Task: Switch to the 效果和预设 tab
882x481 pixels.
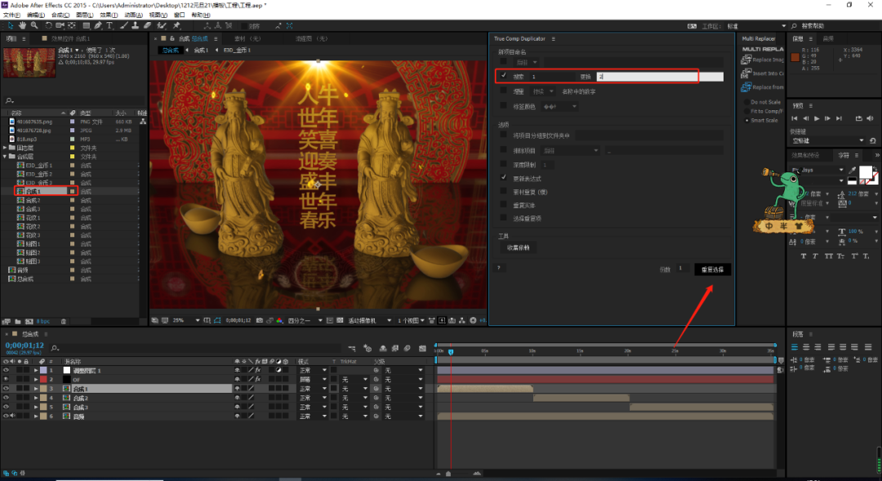Action: click(x=805, y=155)
